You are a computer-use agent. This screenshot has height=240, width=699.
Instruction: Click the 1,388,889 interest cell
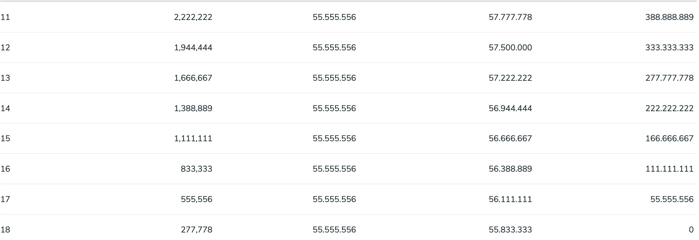tap(193, 108)
